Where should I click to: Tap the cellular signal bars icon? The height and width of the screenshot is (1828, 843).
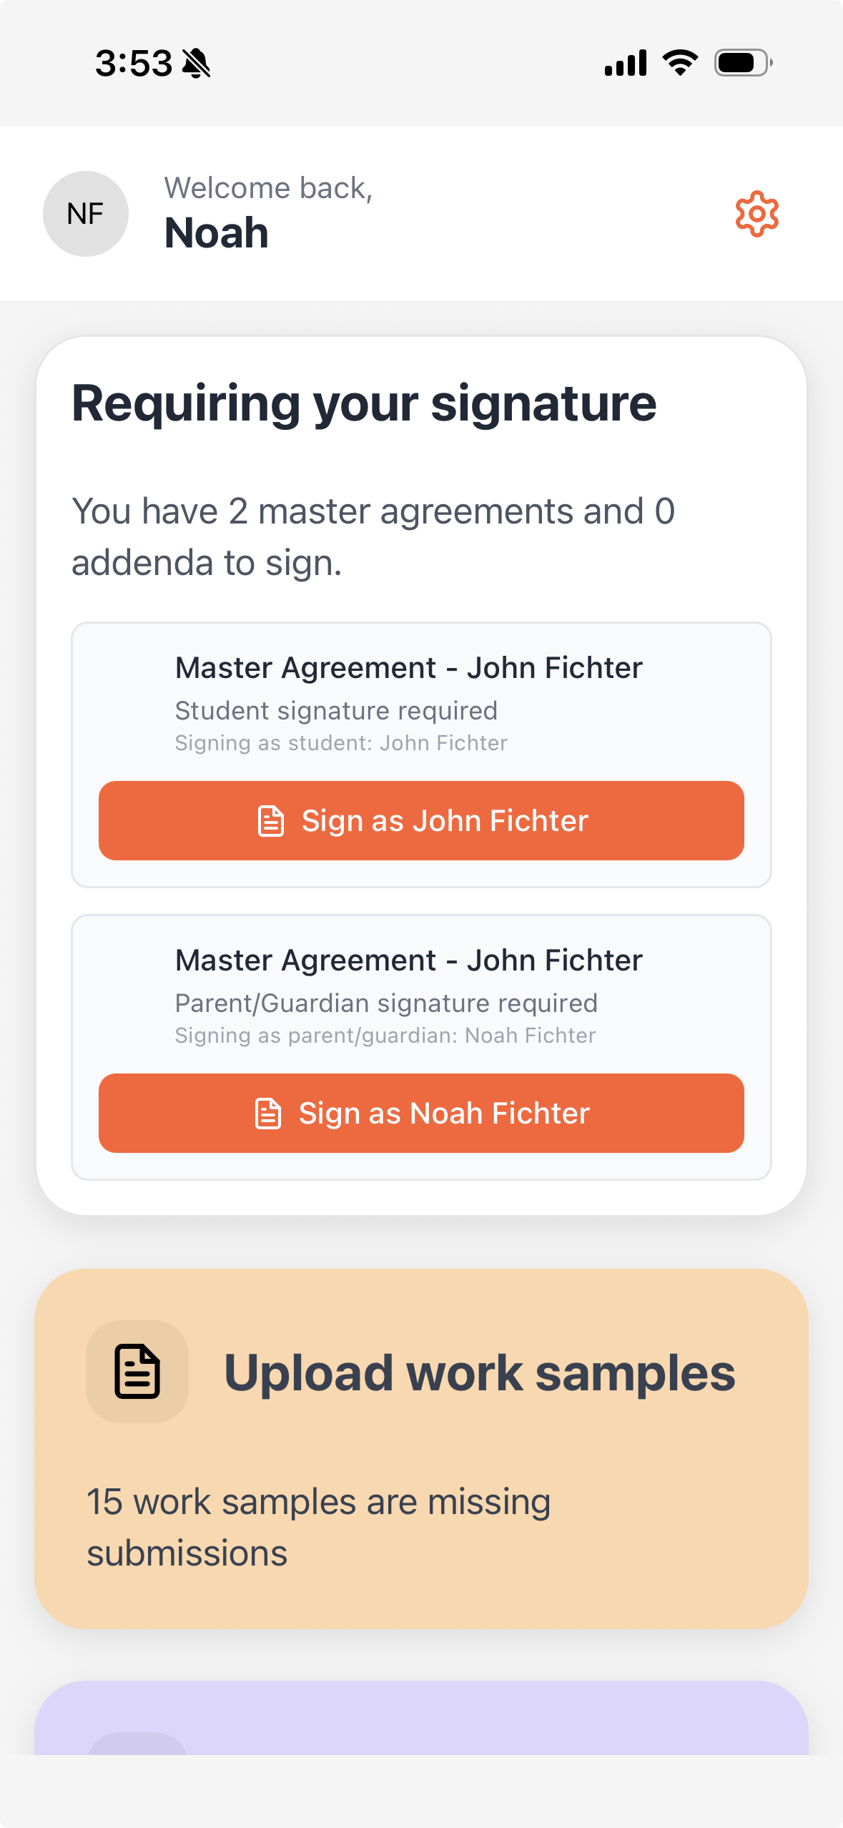(x=626, y=63)
